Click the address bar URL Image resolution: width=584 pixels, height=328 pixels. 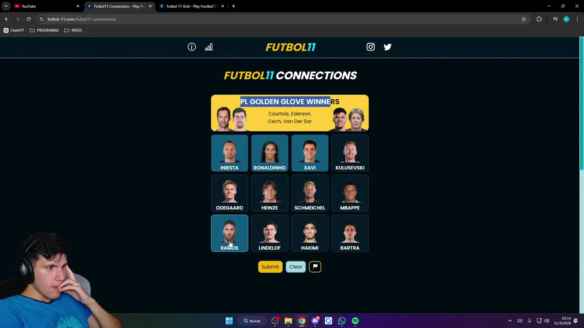tap(82, 19)
